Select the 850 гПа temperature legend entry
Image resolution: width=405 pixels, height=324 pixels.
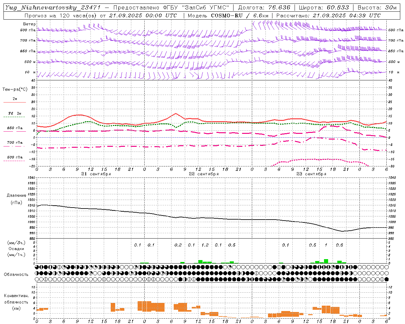[15, 129]
